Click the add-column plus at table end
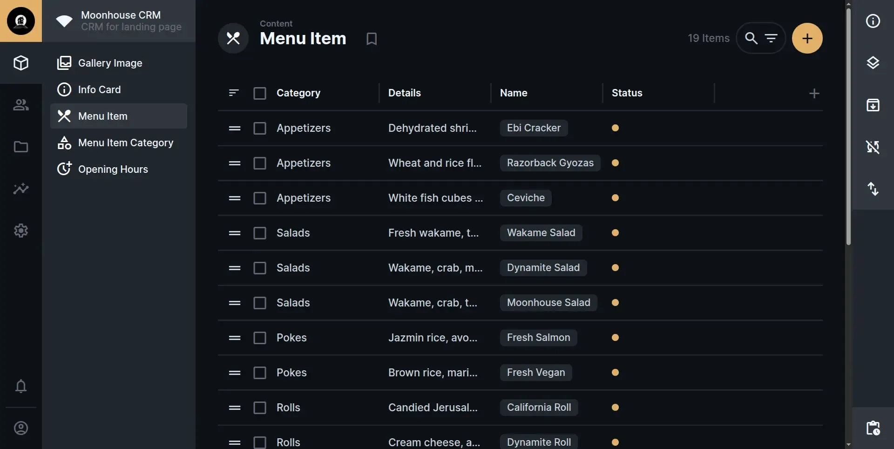 pyautogui.click(x=815, y=93)
